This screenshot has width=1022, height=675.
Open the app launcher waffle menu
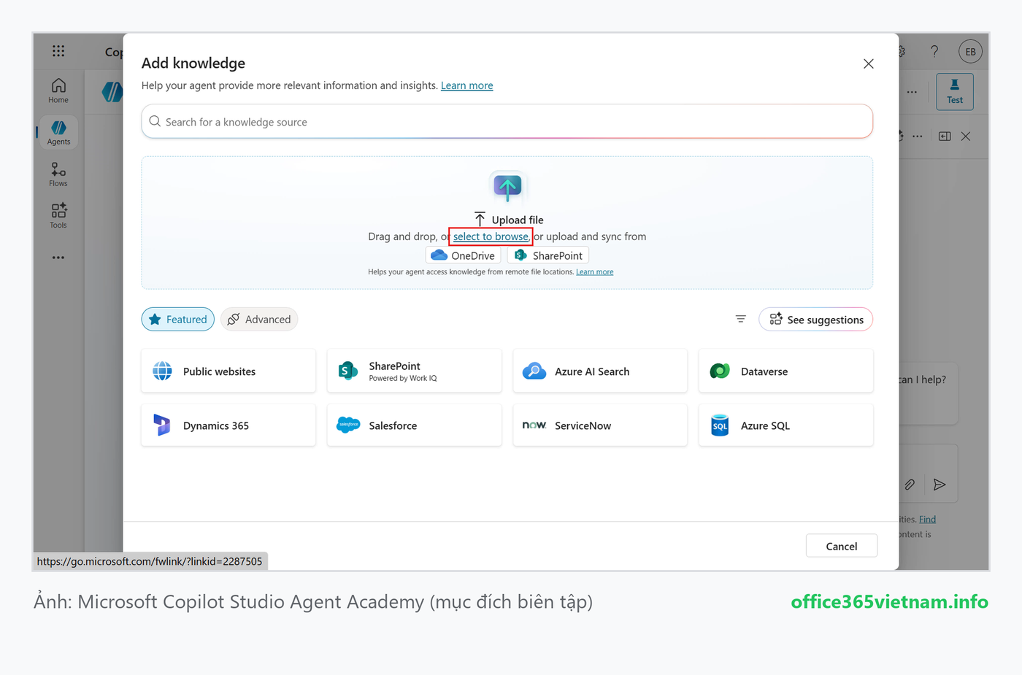[x=58, y=51]
